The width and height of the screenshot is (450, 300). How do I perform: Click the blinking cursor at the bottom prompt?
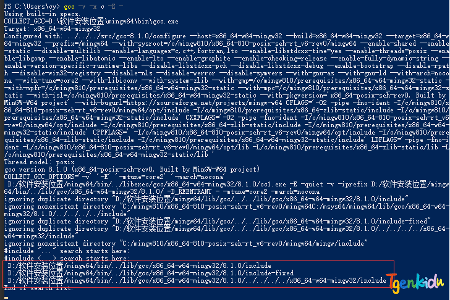click(6, 297)
